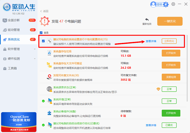Click the folder icon for 系统盘存在大文件可搬运
The width and height of the screenshot is (190, 133).
49,65
